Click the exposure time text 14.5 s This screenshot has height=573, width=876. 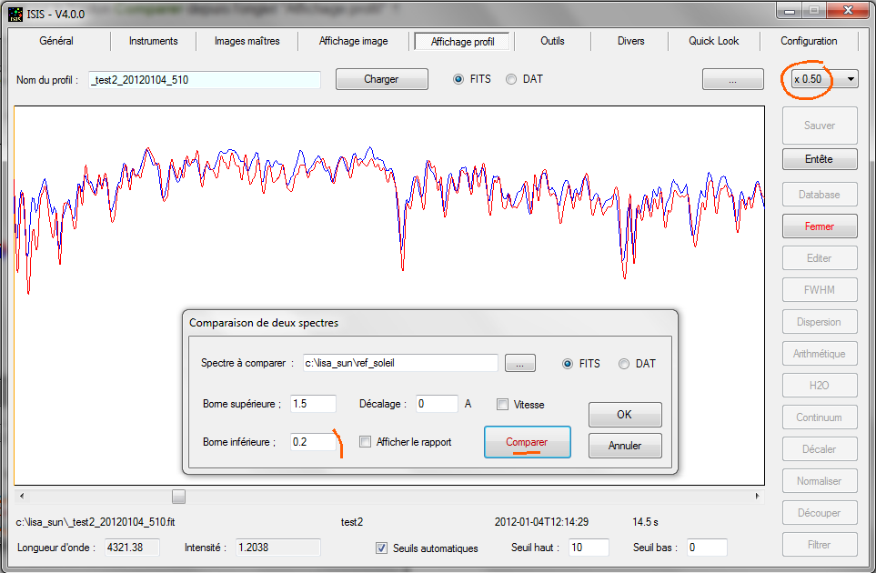645,522
